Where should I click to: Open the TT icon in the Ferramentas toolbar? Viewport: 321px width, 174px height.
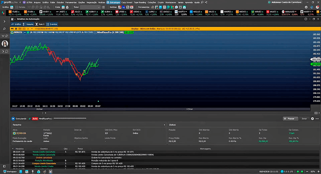[x=164, y=7]
